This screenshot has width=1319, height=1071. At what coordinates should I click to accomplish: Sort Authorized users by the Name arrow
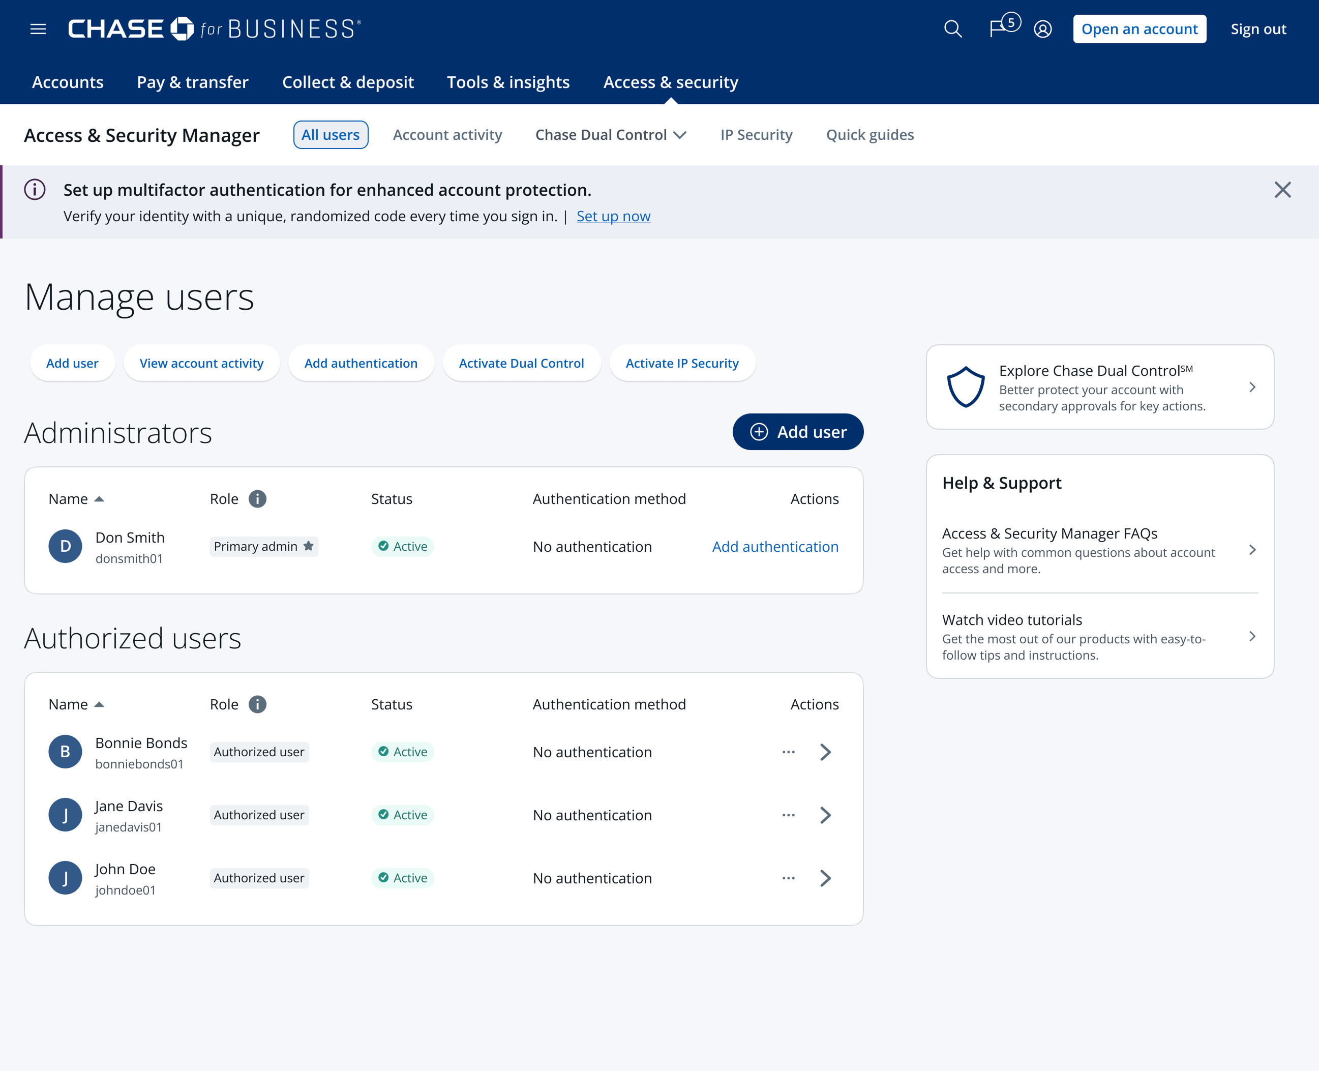point(99,704)
